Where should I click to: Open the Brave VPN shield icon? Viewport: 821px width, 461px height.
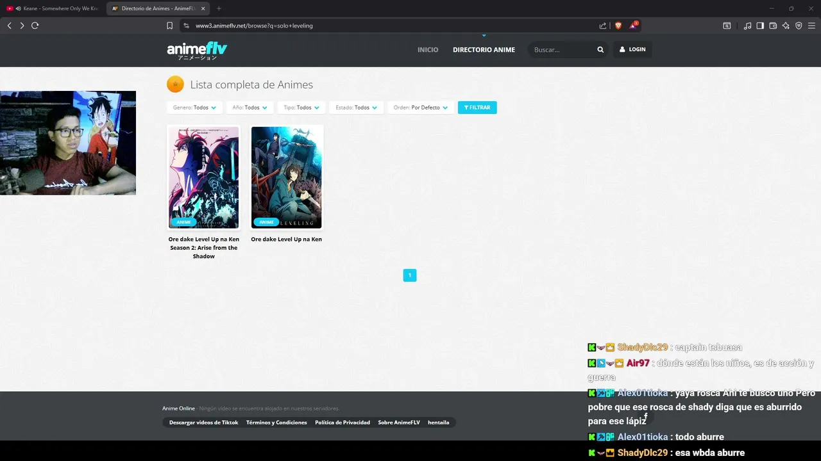(x=799, y=26)
